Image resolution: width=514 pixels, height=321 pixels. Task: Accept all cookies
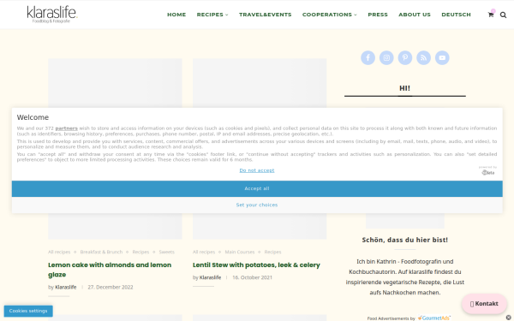coord(257,188)
